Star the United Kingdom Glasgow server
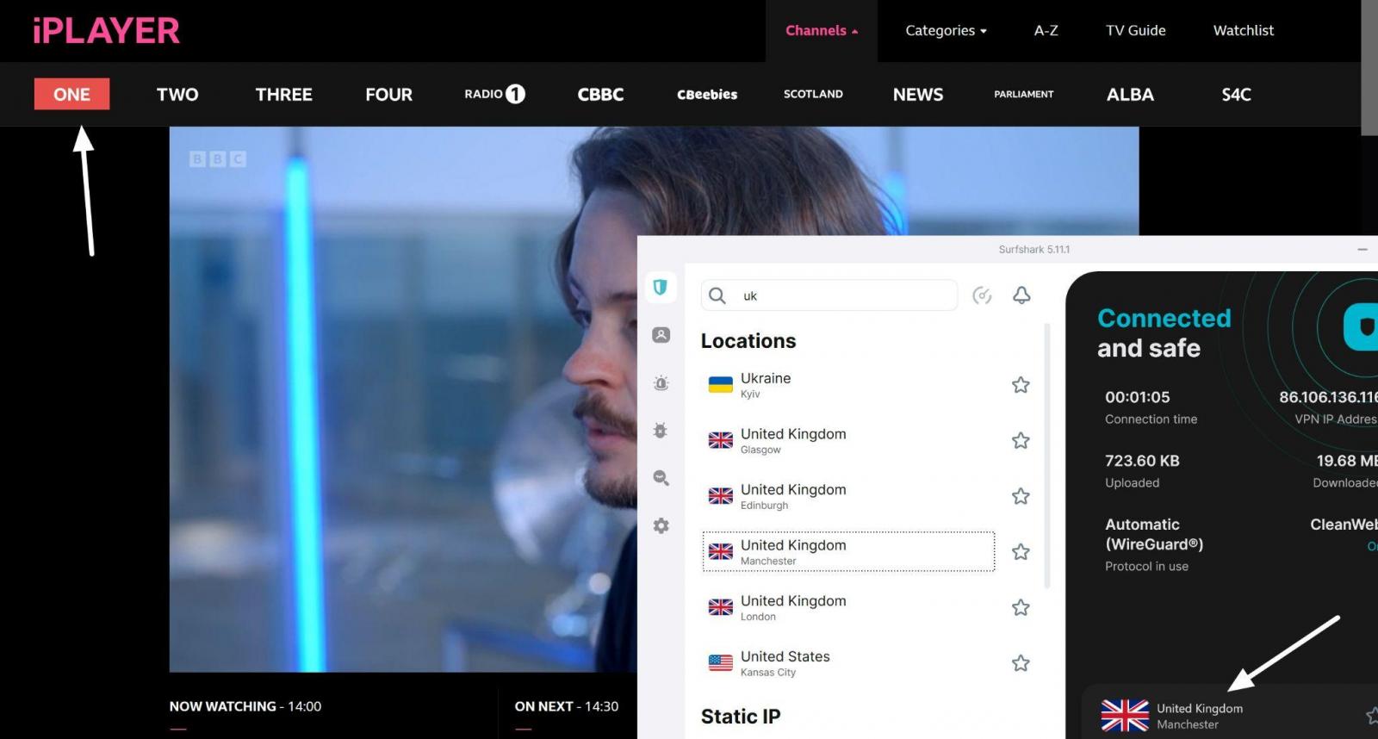This screenshot has width=1378, height=739. (1021, 441)
